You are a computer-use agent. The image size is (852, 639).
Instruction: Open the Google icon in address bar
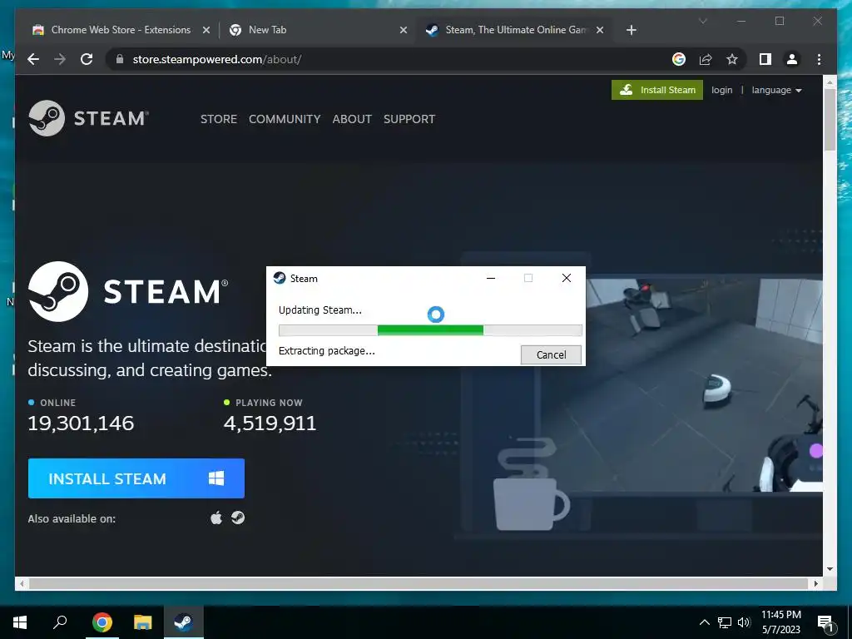[x=679, y=59]
